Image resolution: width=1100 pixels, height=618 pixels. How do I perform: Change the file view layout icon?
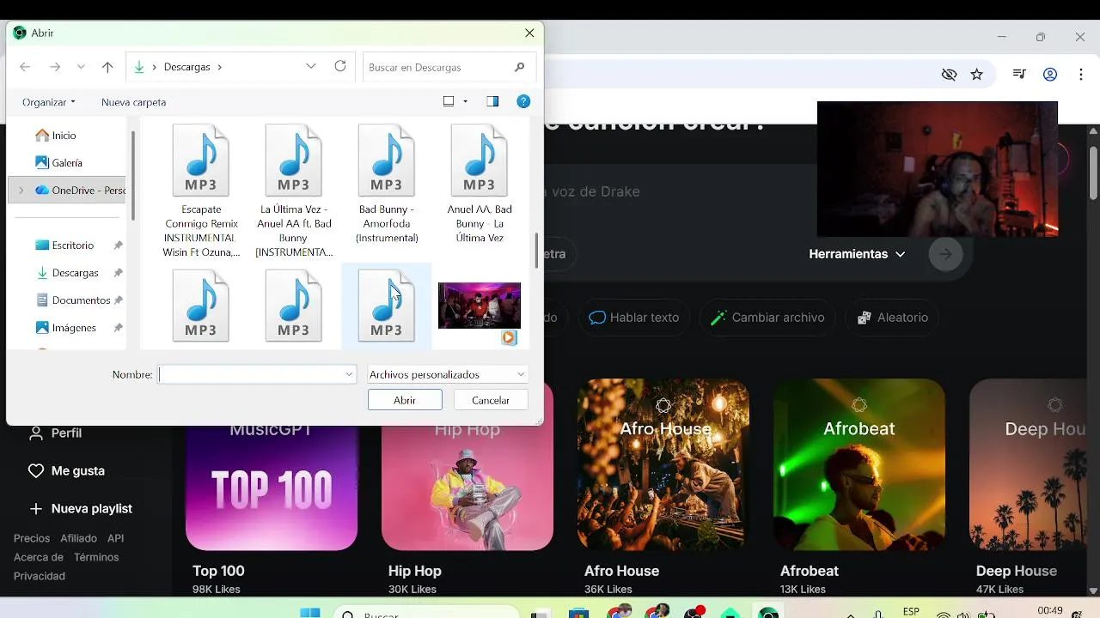point(449,101)
